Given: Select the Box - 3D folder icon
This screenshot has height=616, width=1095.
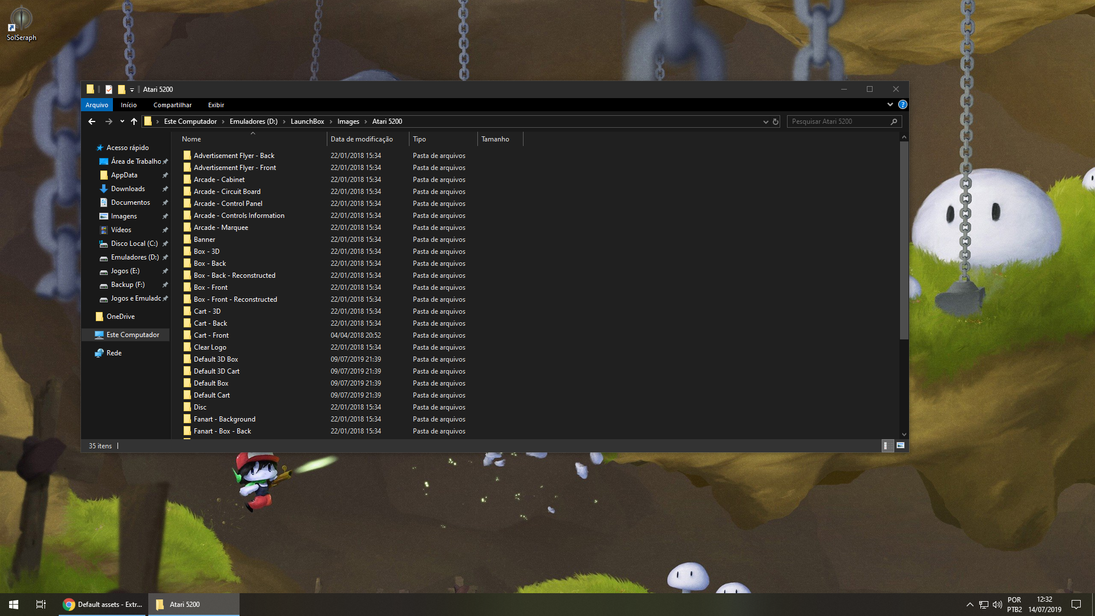Looking at the screenshot, I should click(x=187, y=252).
